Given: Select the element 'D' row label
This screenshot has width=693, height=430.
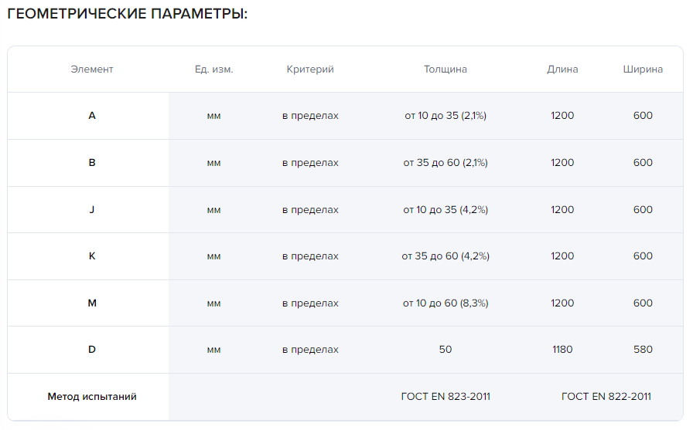Looking at the screenshot, I should 92,350.
